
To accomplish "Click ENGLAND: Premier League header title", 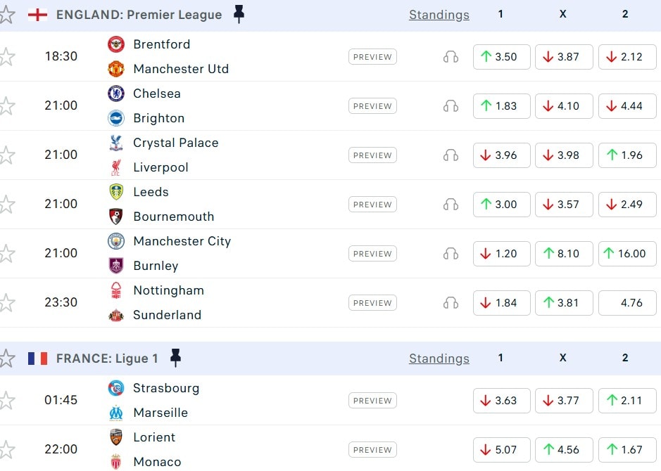I will 139,15.
